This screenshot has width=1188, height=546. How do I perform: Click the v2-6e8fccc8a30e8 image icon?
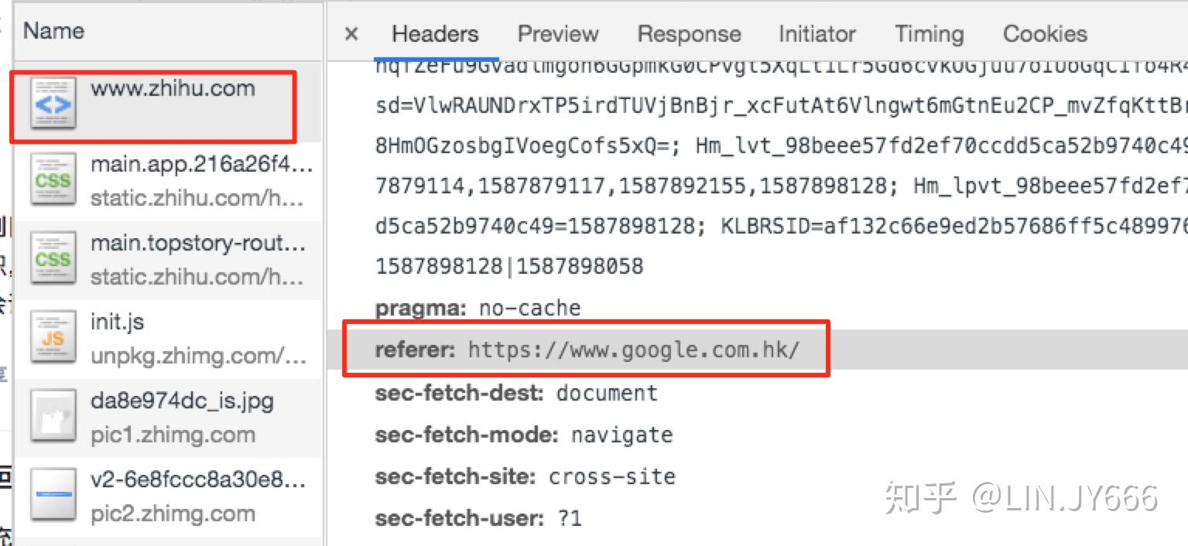[x=53, y=497]
